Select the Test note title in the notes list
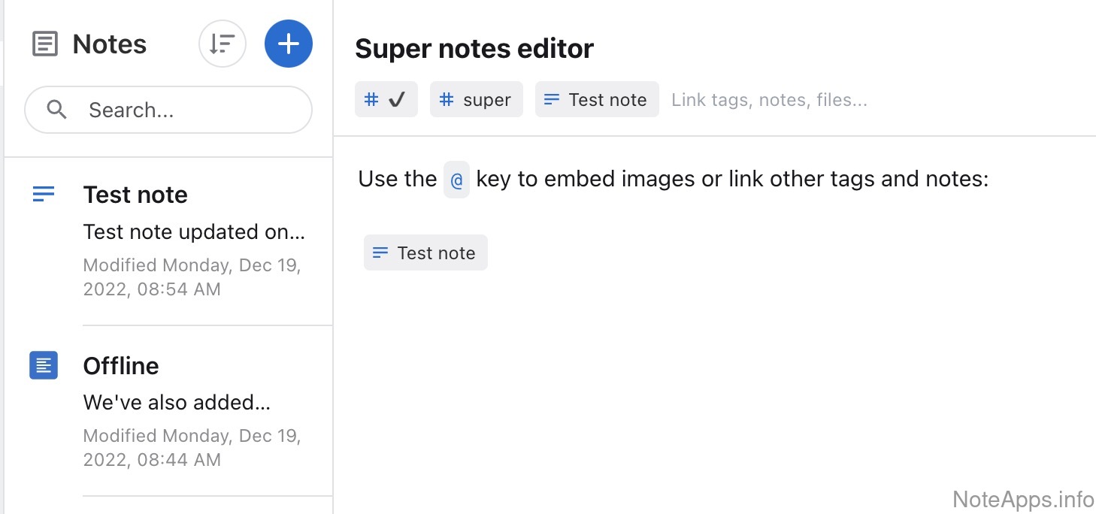Image resolution: width=1096 pixels, height=514 pixels. 135,195
